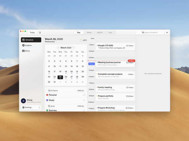Click the weather icon beside 23°C

pos(81,40)
